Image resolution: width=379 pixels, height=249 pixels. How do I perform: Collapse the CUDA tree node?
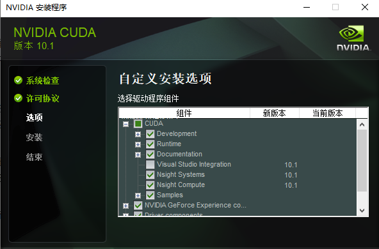pos(125,124)
